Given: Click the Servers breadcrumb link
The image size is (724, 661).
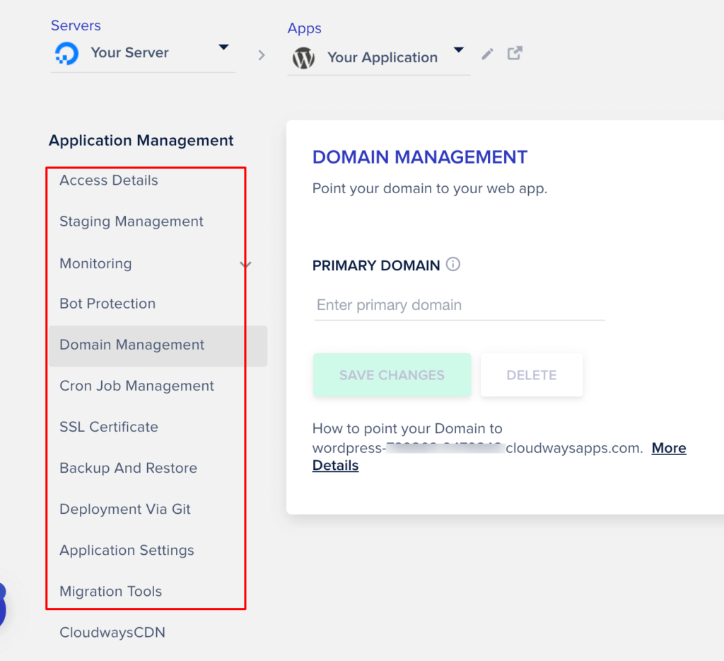Looking at the screenshot, I should (x=76, y=25).
